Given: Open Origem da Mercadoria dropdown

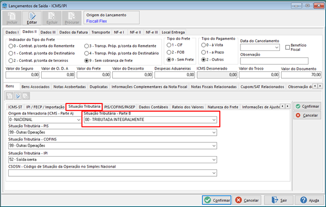Looking at the screenshot, I should 78,120.
